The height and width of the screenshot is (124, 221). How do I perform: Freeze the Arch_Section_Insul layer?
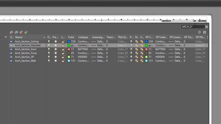tap(56, 49)
